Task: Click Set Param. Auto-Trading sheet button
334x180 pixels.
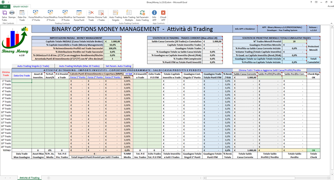Action: click(119, 66)
